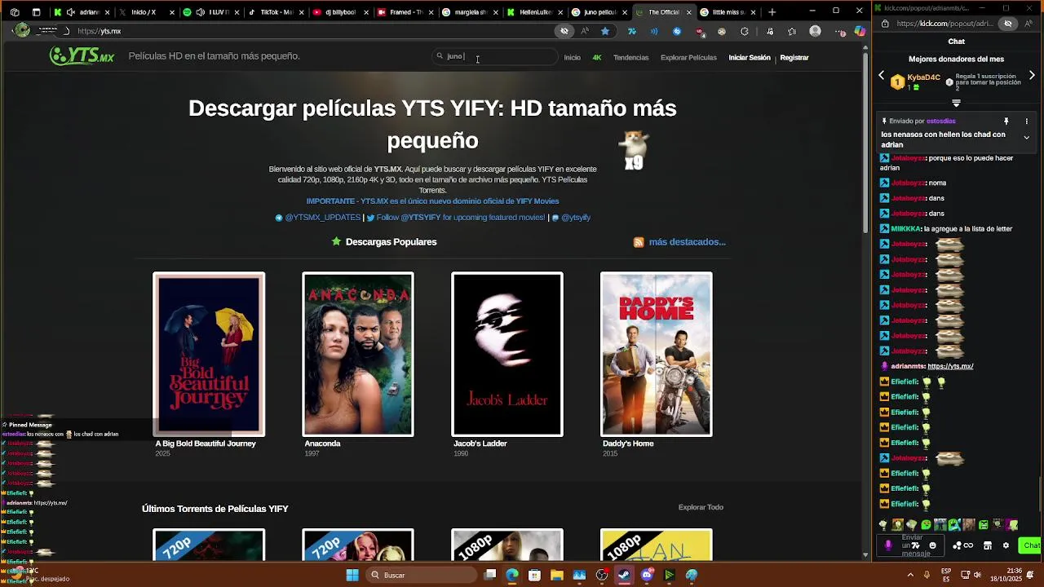Click the emoji picker in chat input
Image resolution: width=1044 pixels, height=587 pixels.
pyautogui.click(x=932, y=545)
